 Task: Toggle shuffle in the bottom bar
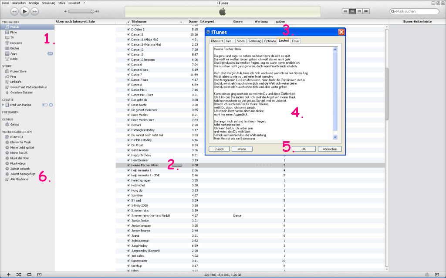click(x=19, y=275)
